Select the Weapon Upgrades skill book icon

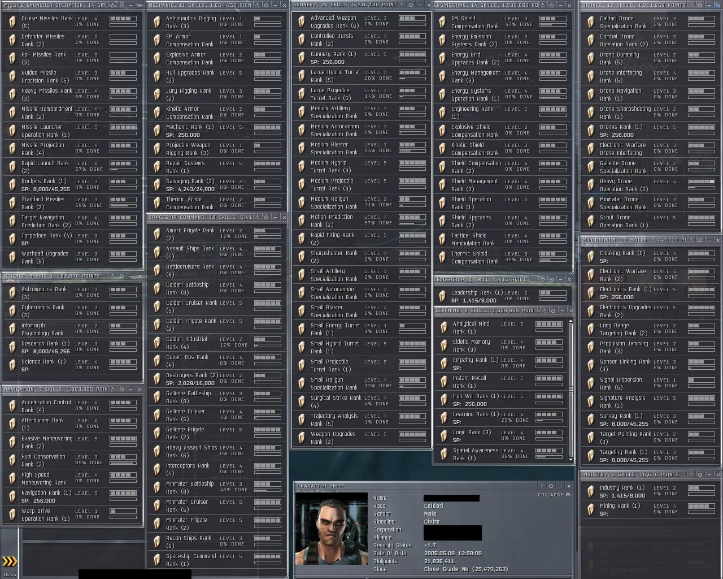pyautogui.click(x=302, y=438)
